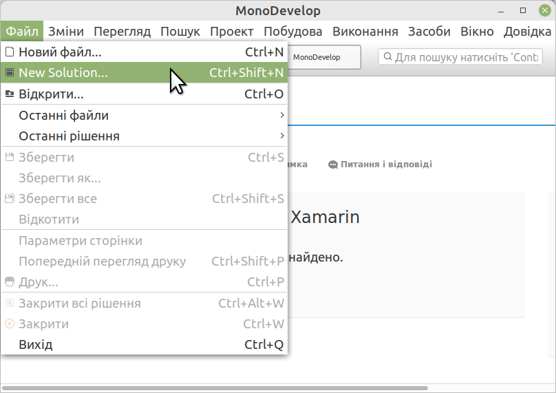Choose Відкрити... menu entry
This screenshot has width=556, height=393.
click(x=144, y=94)
